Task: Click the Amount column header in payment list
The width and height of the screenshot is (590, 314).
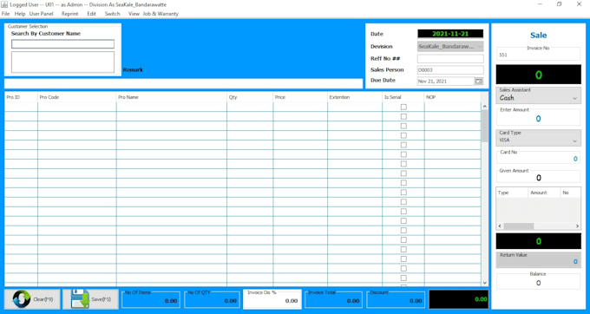Action: pos(545,193)
